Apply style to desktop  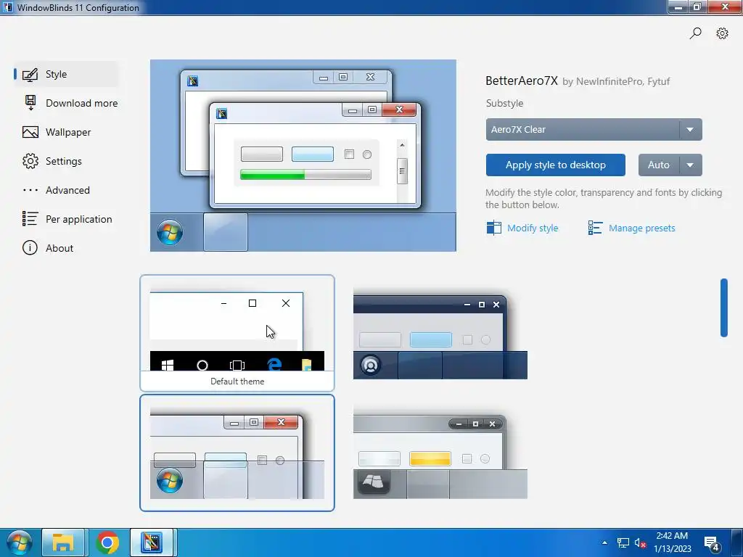pos(555,165)
